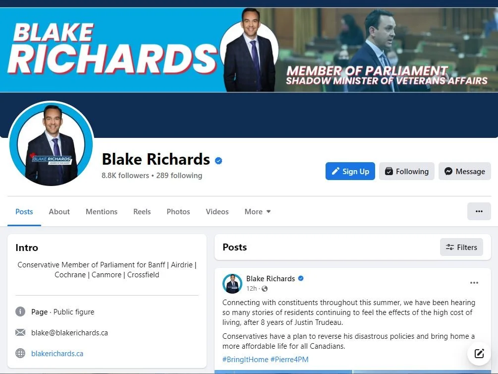Image resolution: width=498 pixels, height=374 pixels.
Task: View the 289 following list
Action: [x=179, y=176]
